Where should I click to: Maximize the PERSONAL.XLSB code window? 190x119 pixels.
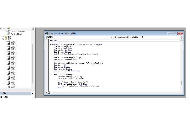[175, 34]
